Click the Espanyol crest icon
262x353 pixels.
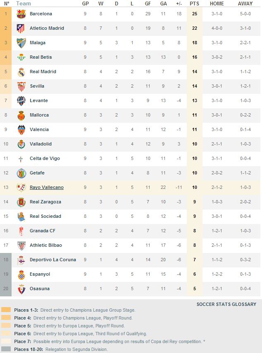coord(21,274)
